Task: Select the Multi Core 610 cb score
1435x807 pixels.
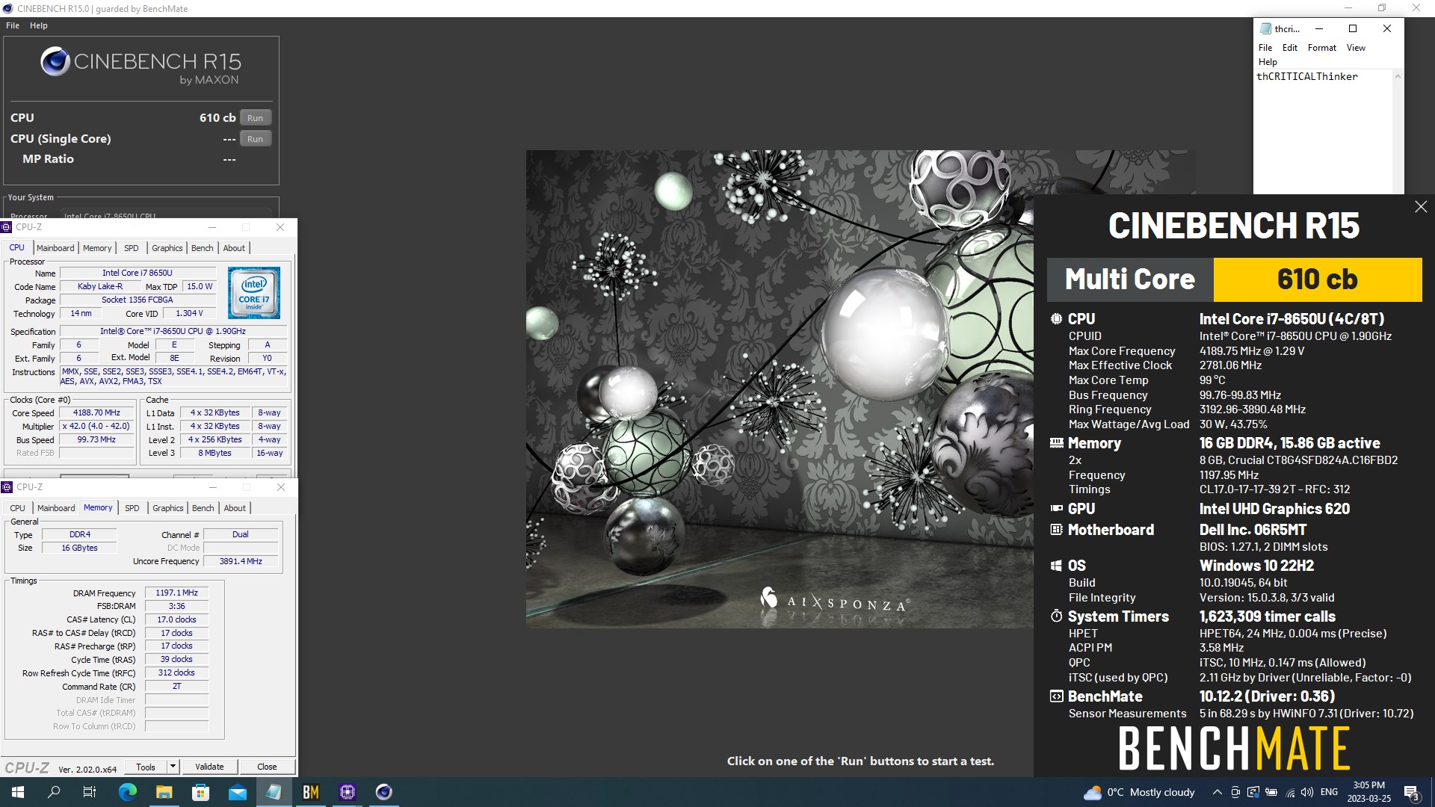Action: pyautogui.click(x=1317, y=279)
